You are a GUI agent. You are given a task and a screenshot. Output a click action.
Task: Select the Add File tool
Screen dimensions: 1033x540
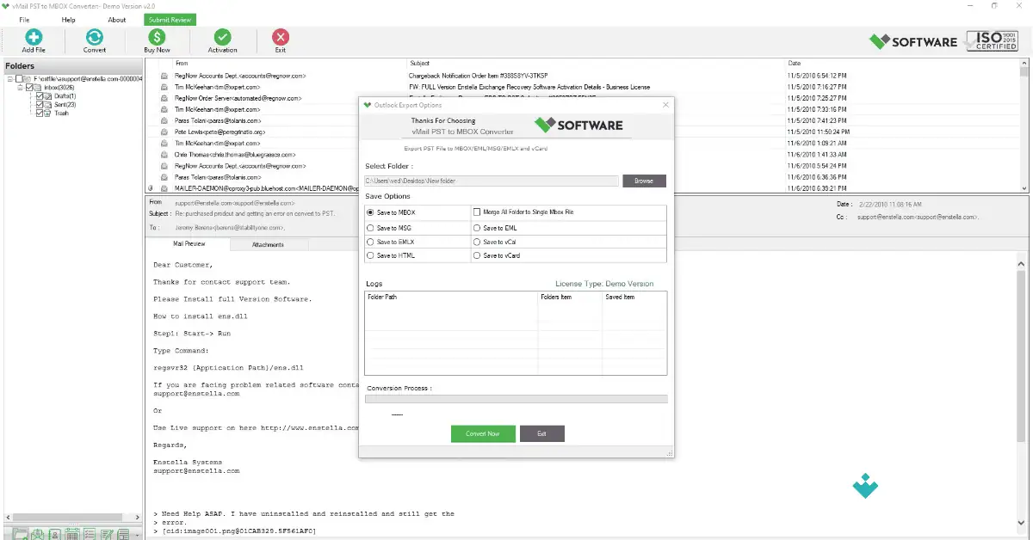click(33, 40)
